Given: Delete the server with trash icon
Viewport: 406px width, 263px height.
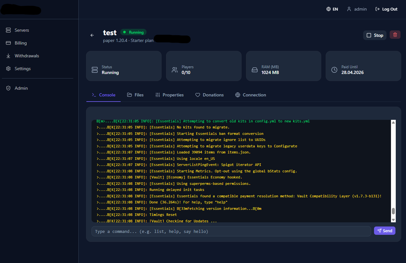Looking at the screenshot, I should coord(395,35).
